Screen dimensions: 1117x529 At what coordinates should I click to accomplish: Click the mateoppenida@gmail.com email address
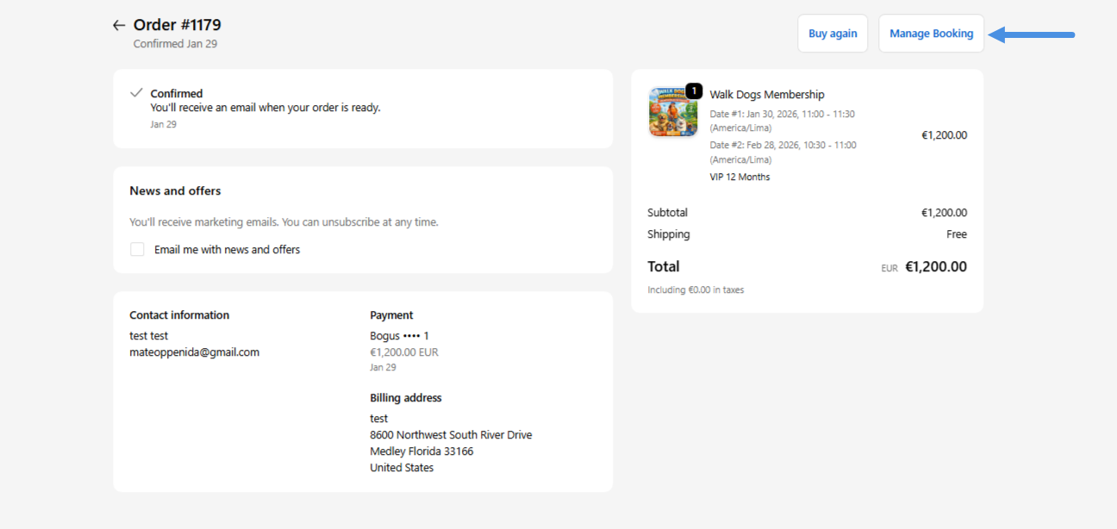coord(194,352)
